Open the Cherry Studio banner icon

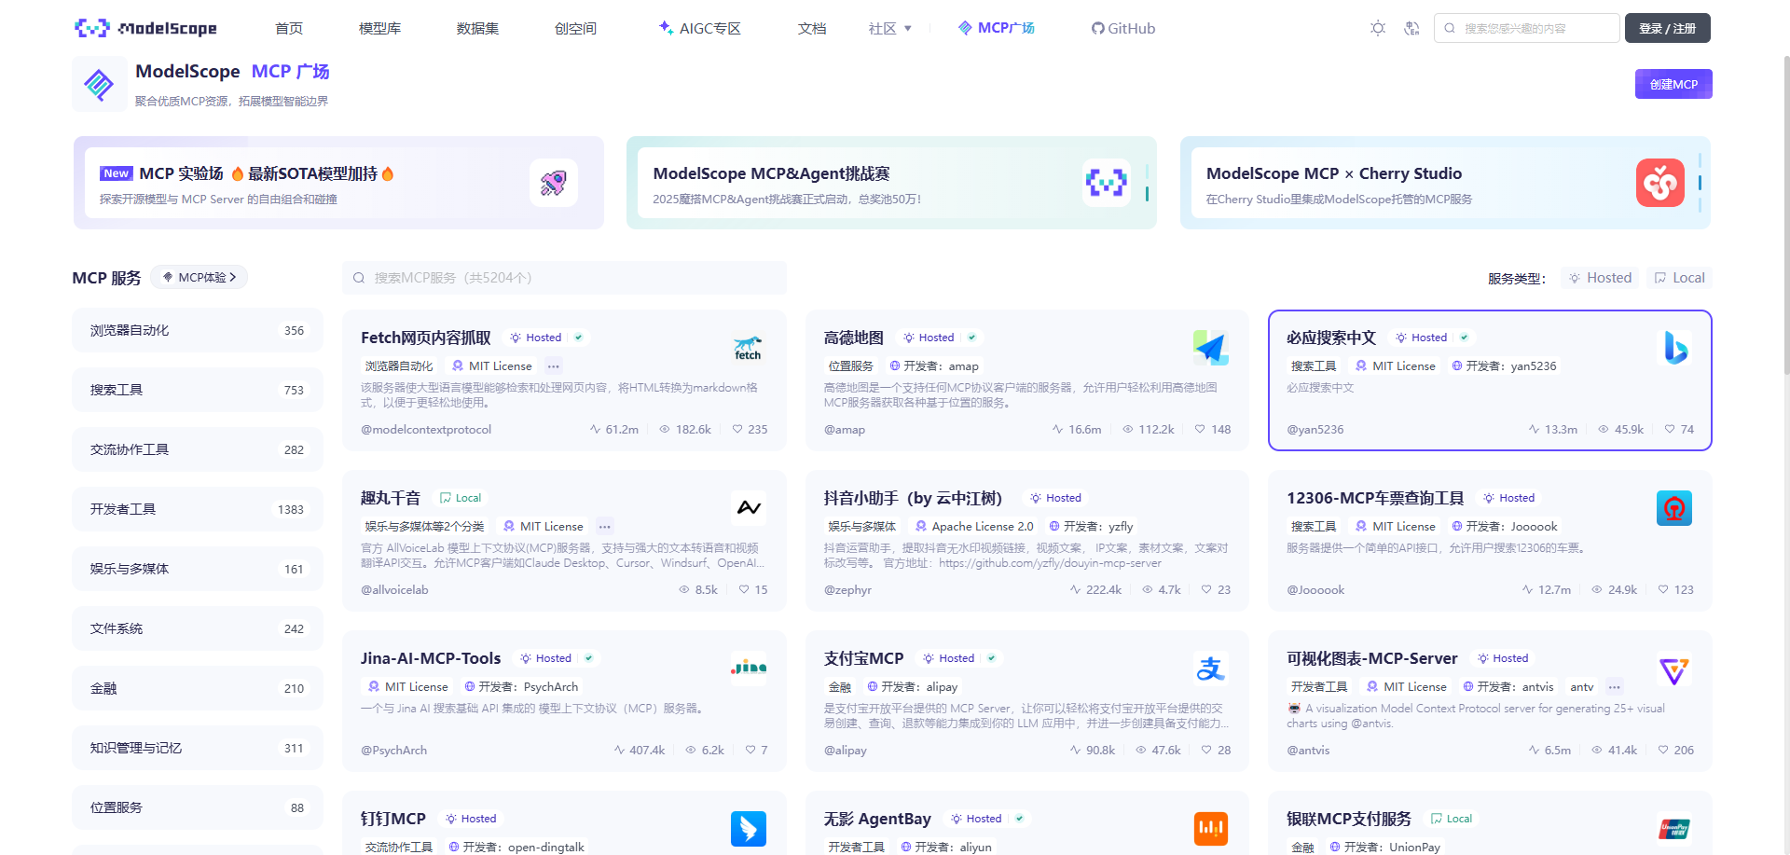click(1660, 183)
